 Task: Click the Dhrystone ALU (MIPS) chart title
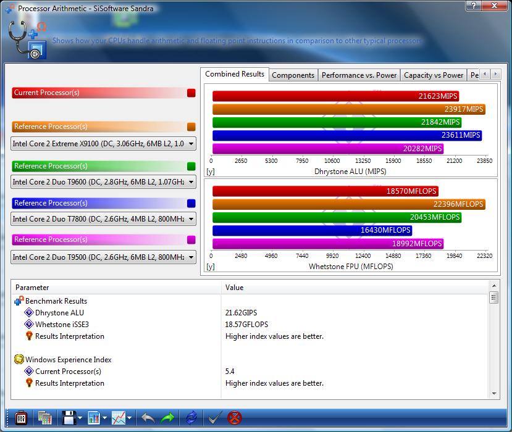tap(350, 172)
